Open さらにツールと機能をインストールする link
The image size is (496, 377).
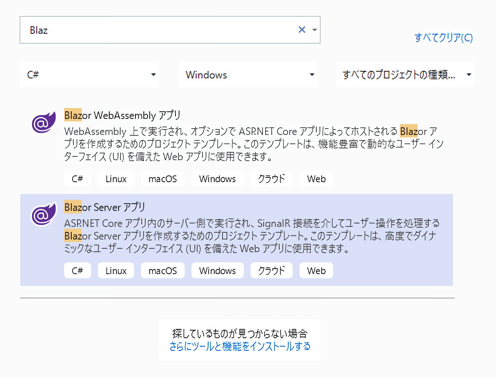pos(240,346)
